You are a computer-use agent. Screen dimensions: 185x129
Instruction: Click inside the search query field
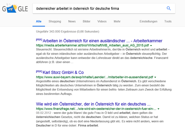(x=98, y=9)
